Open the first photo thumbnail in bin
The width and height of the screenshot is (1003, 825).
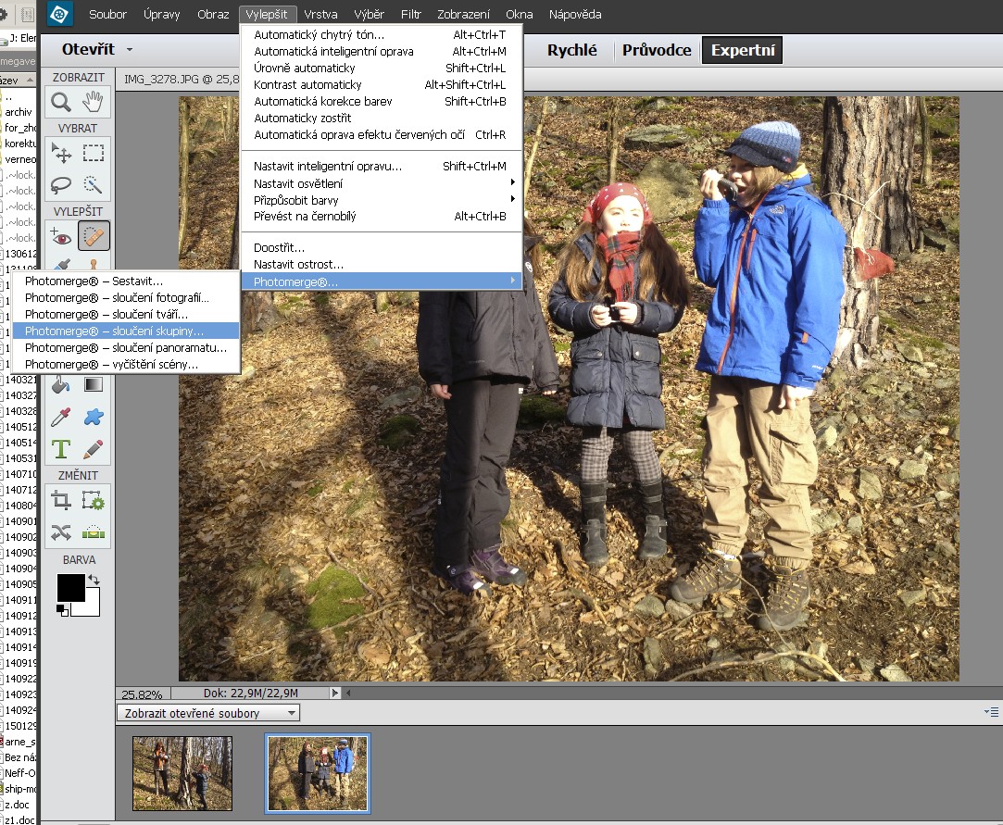pyautogui.click(x=182, y=773)
